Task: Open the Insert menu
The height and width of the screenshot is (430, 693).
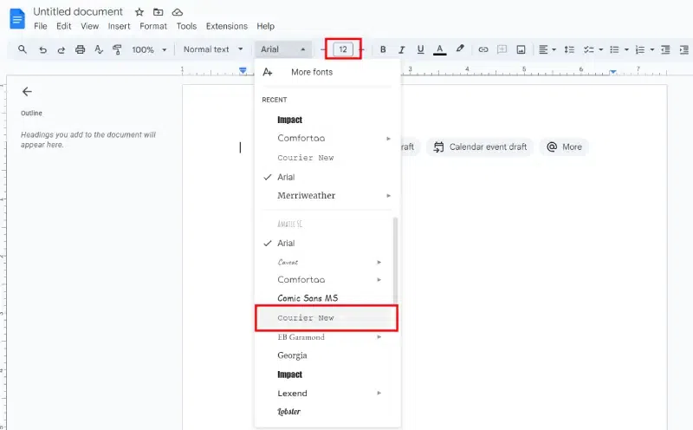Action: click(120, 26)
